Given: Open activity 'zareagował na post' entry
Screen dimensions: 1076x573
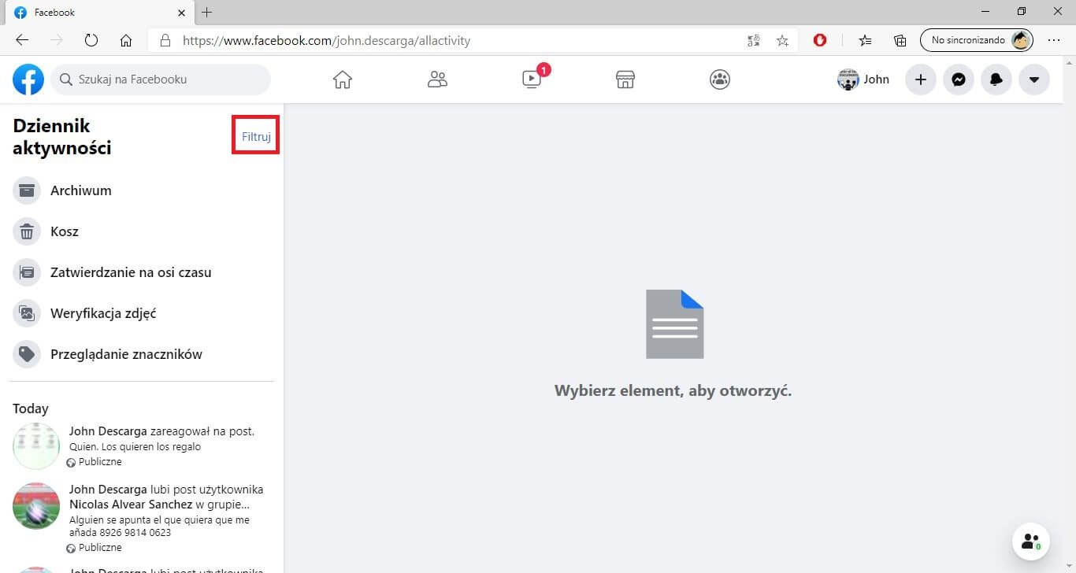Looking at the screenshot, I should click(142, 446).
